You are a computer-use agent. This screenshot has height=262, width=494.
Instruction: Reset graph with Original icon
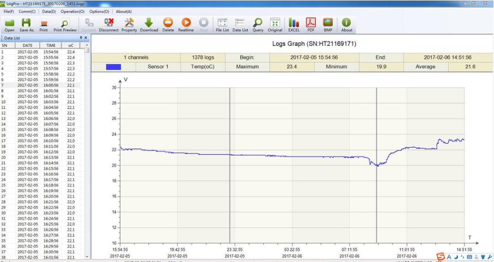[x=275, y=24]
